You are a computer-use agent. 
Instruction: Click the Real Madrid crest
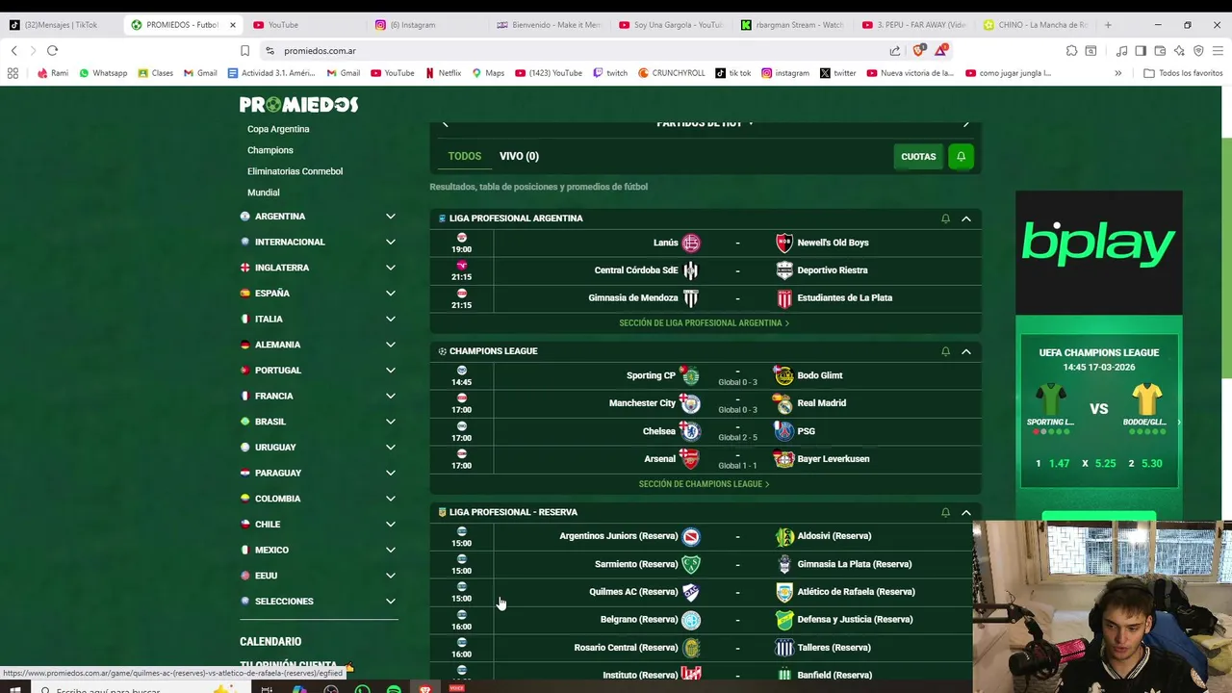[784, 403]
